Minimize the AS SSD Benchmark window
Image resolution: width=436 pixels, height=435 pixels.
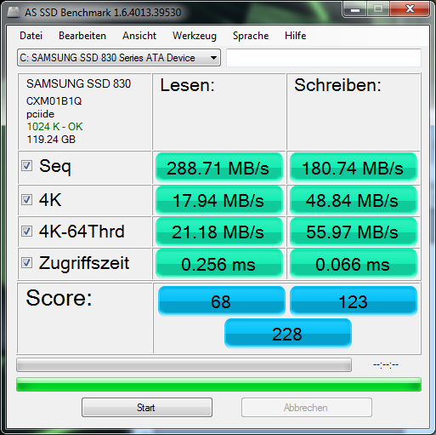[x=354, y=9]
